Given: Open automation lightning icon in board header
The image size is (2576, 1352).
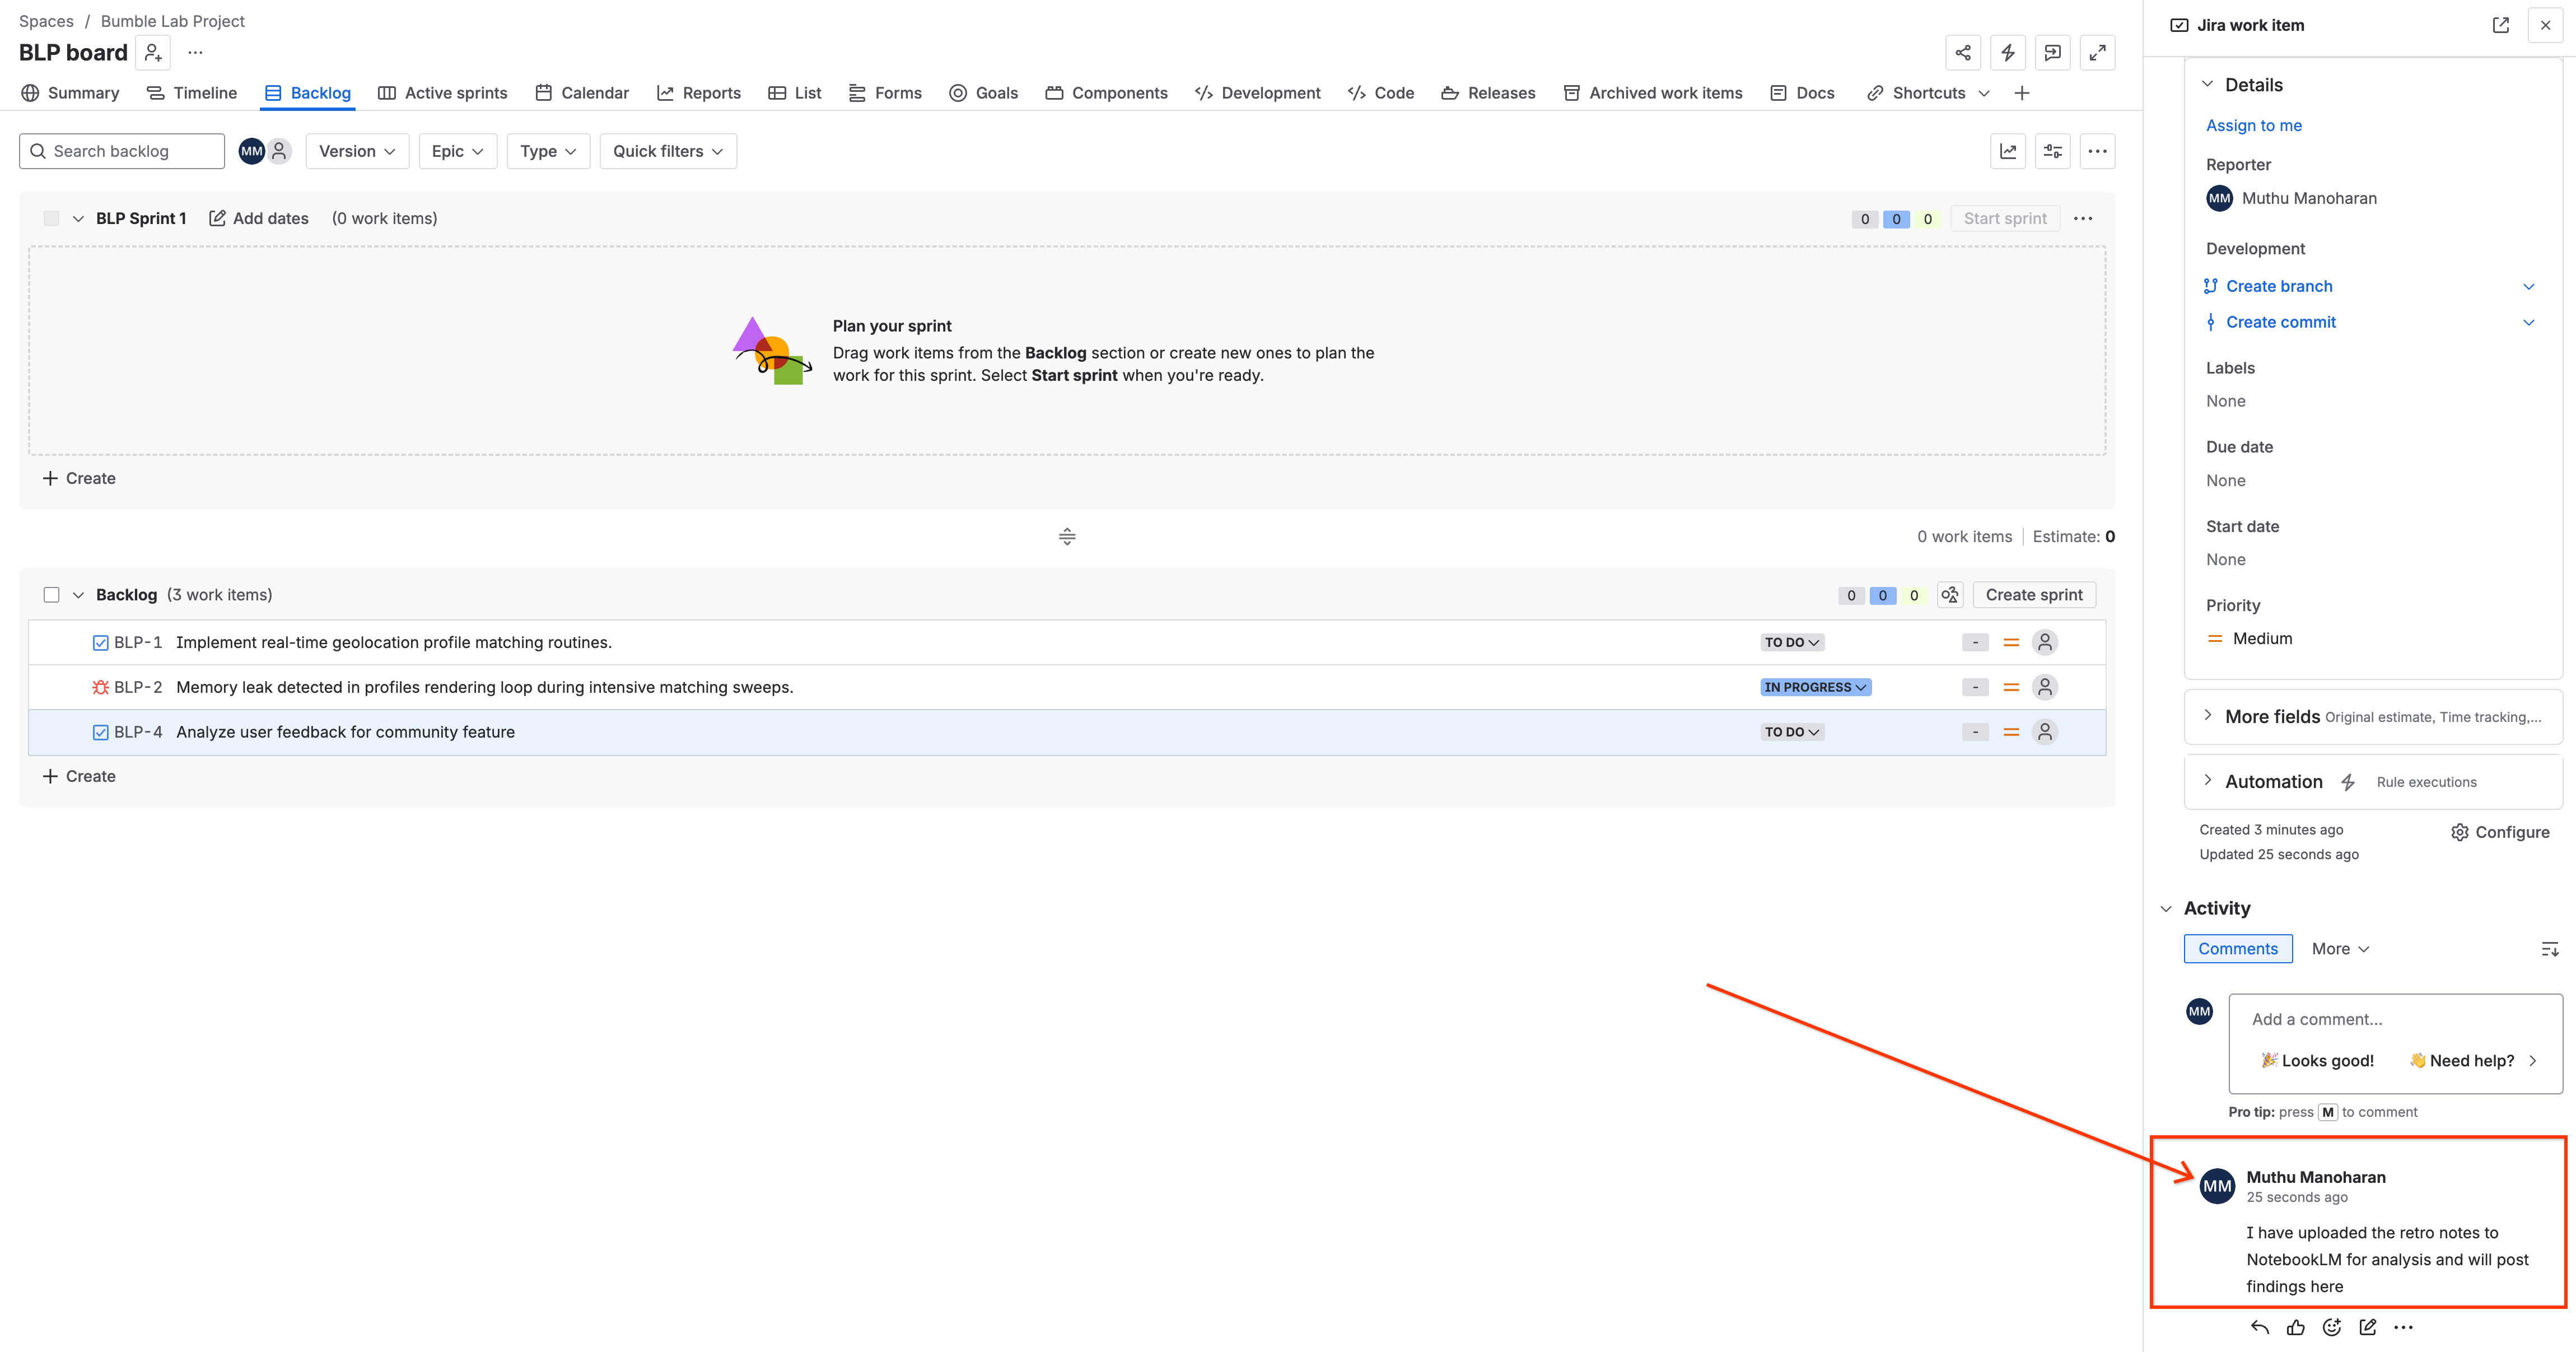Looking at the screenshot, I should [2008, 53].
